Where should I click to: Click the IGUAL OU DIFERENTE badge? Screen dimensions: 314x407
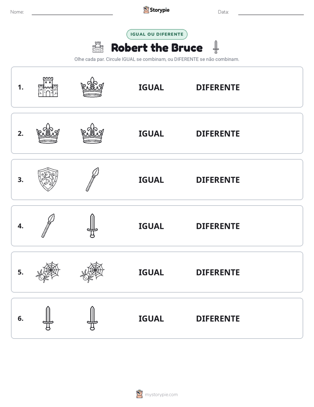click(x=157, y=34)
